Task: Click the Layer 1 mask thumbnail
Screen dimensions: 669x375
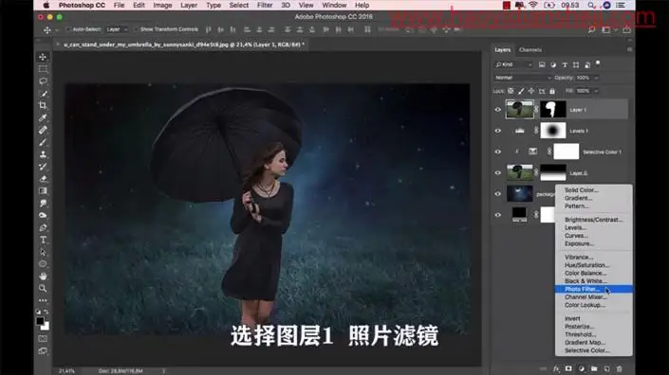Action: pos(553,110)
